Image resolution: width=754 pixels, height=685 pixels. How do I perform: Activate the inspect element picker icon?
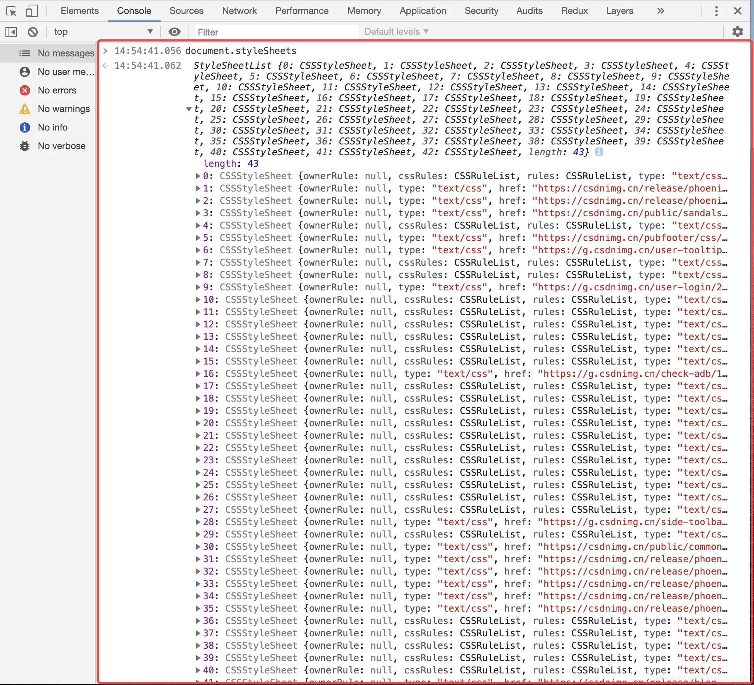click(x=11, y=11)
